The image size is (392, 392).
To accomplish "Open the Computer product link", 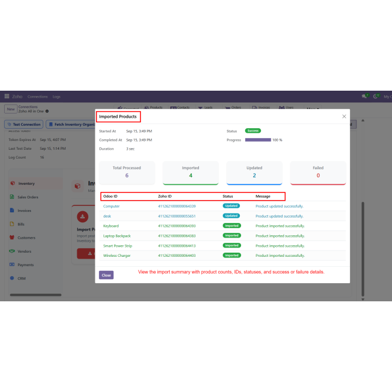I will point(111,207).
